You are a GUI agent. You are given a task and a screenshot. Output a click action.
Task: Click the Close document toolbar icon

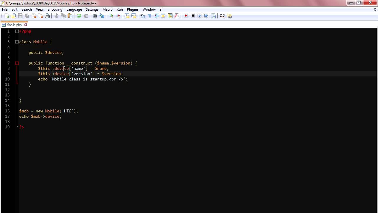[x=34, y=16]
